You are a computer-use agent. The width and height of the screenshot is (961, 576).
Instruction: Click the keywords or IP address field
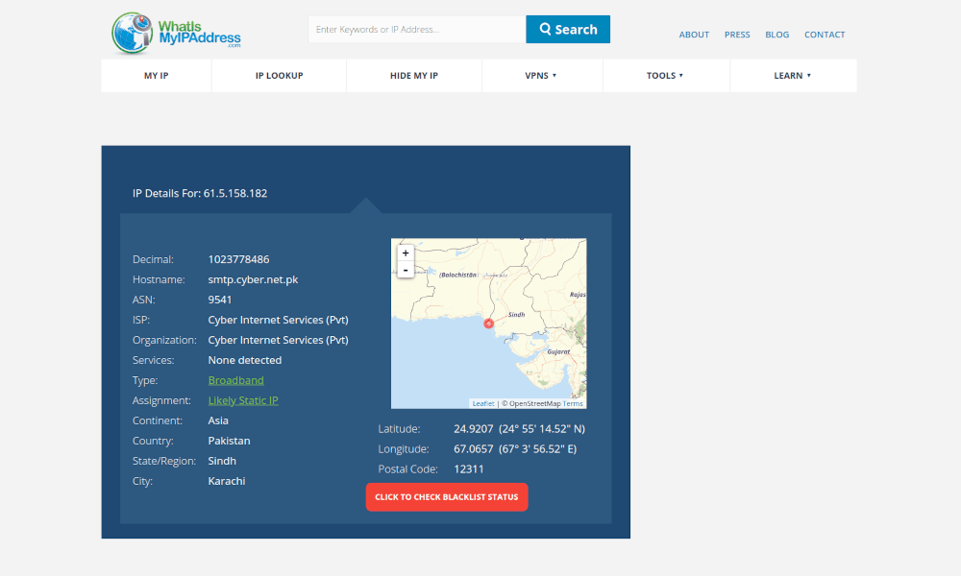click(417, 30)
